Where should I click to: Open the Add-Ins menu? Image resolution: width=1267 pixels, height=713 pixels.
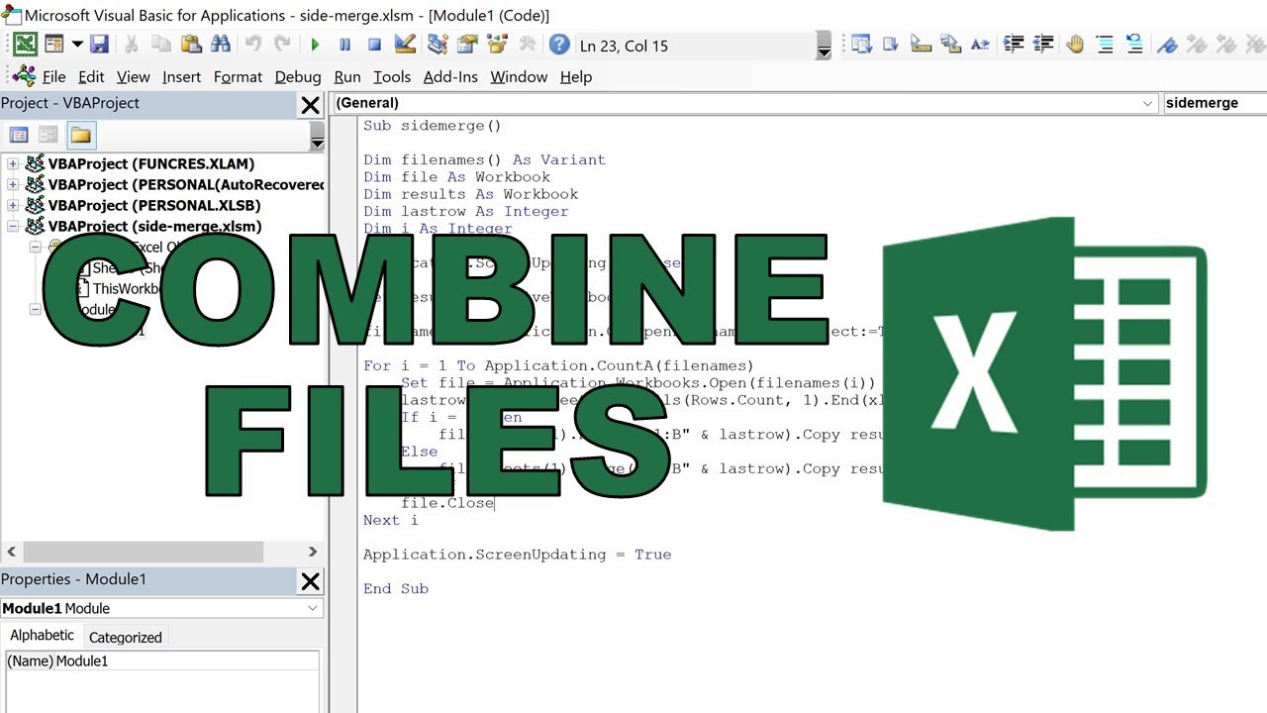[450, 76]
